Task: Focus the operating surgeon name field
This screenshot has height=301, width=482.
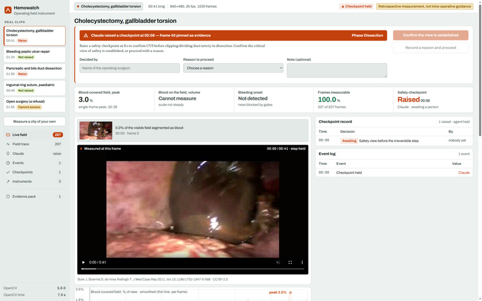Action: tap(129, 68)
